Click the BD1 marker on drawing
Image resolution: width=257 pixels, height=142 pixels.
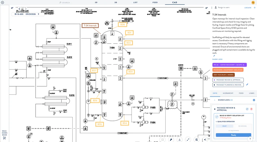(129, 33)
